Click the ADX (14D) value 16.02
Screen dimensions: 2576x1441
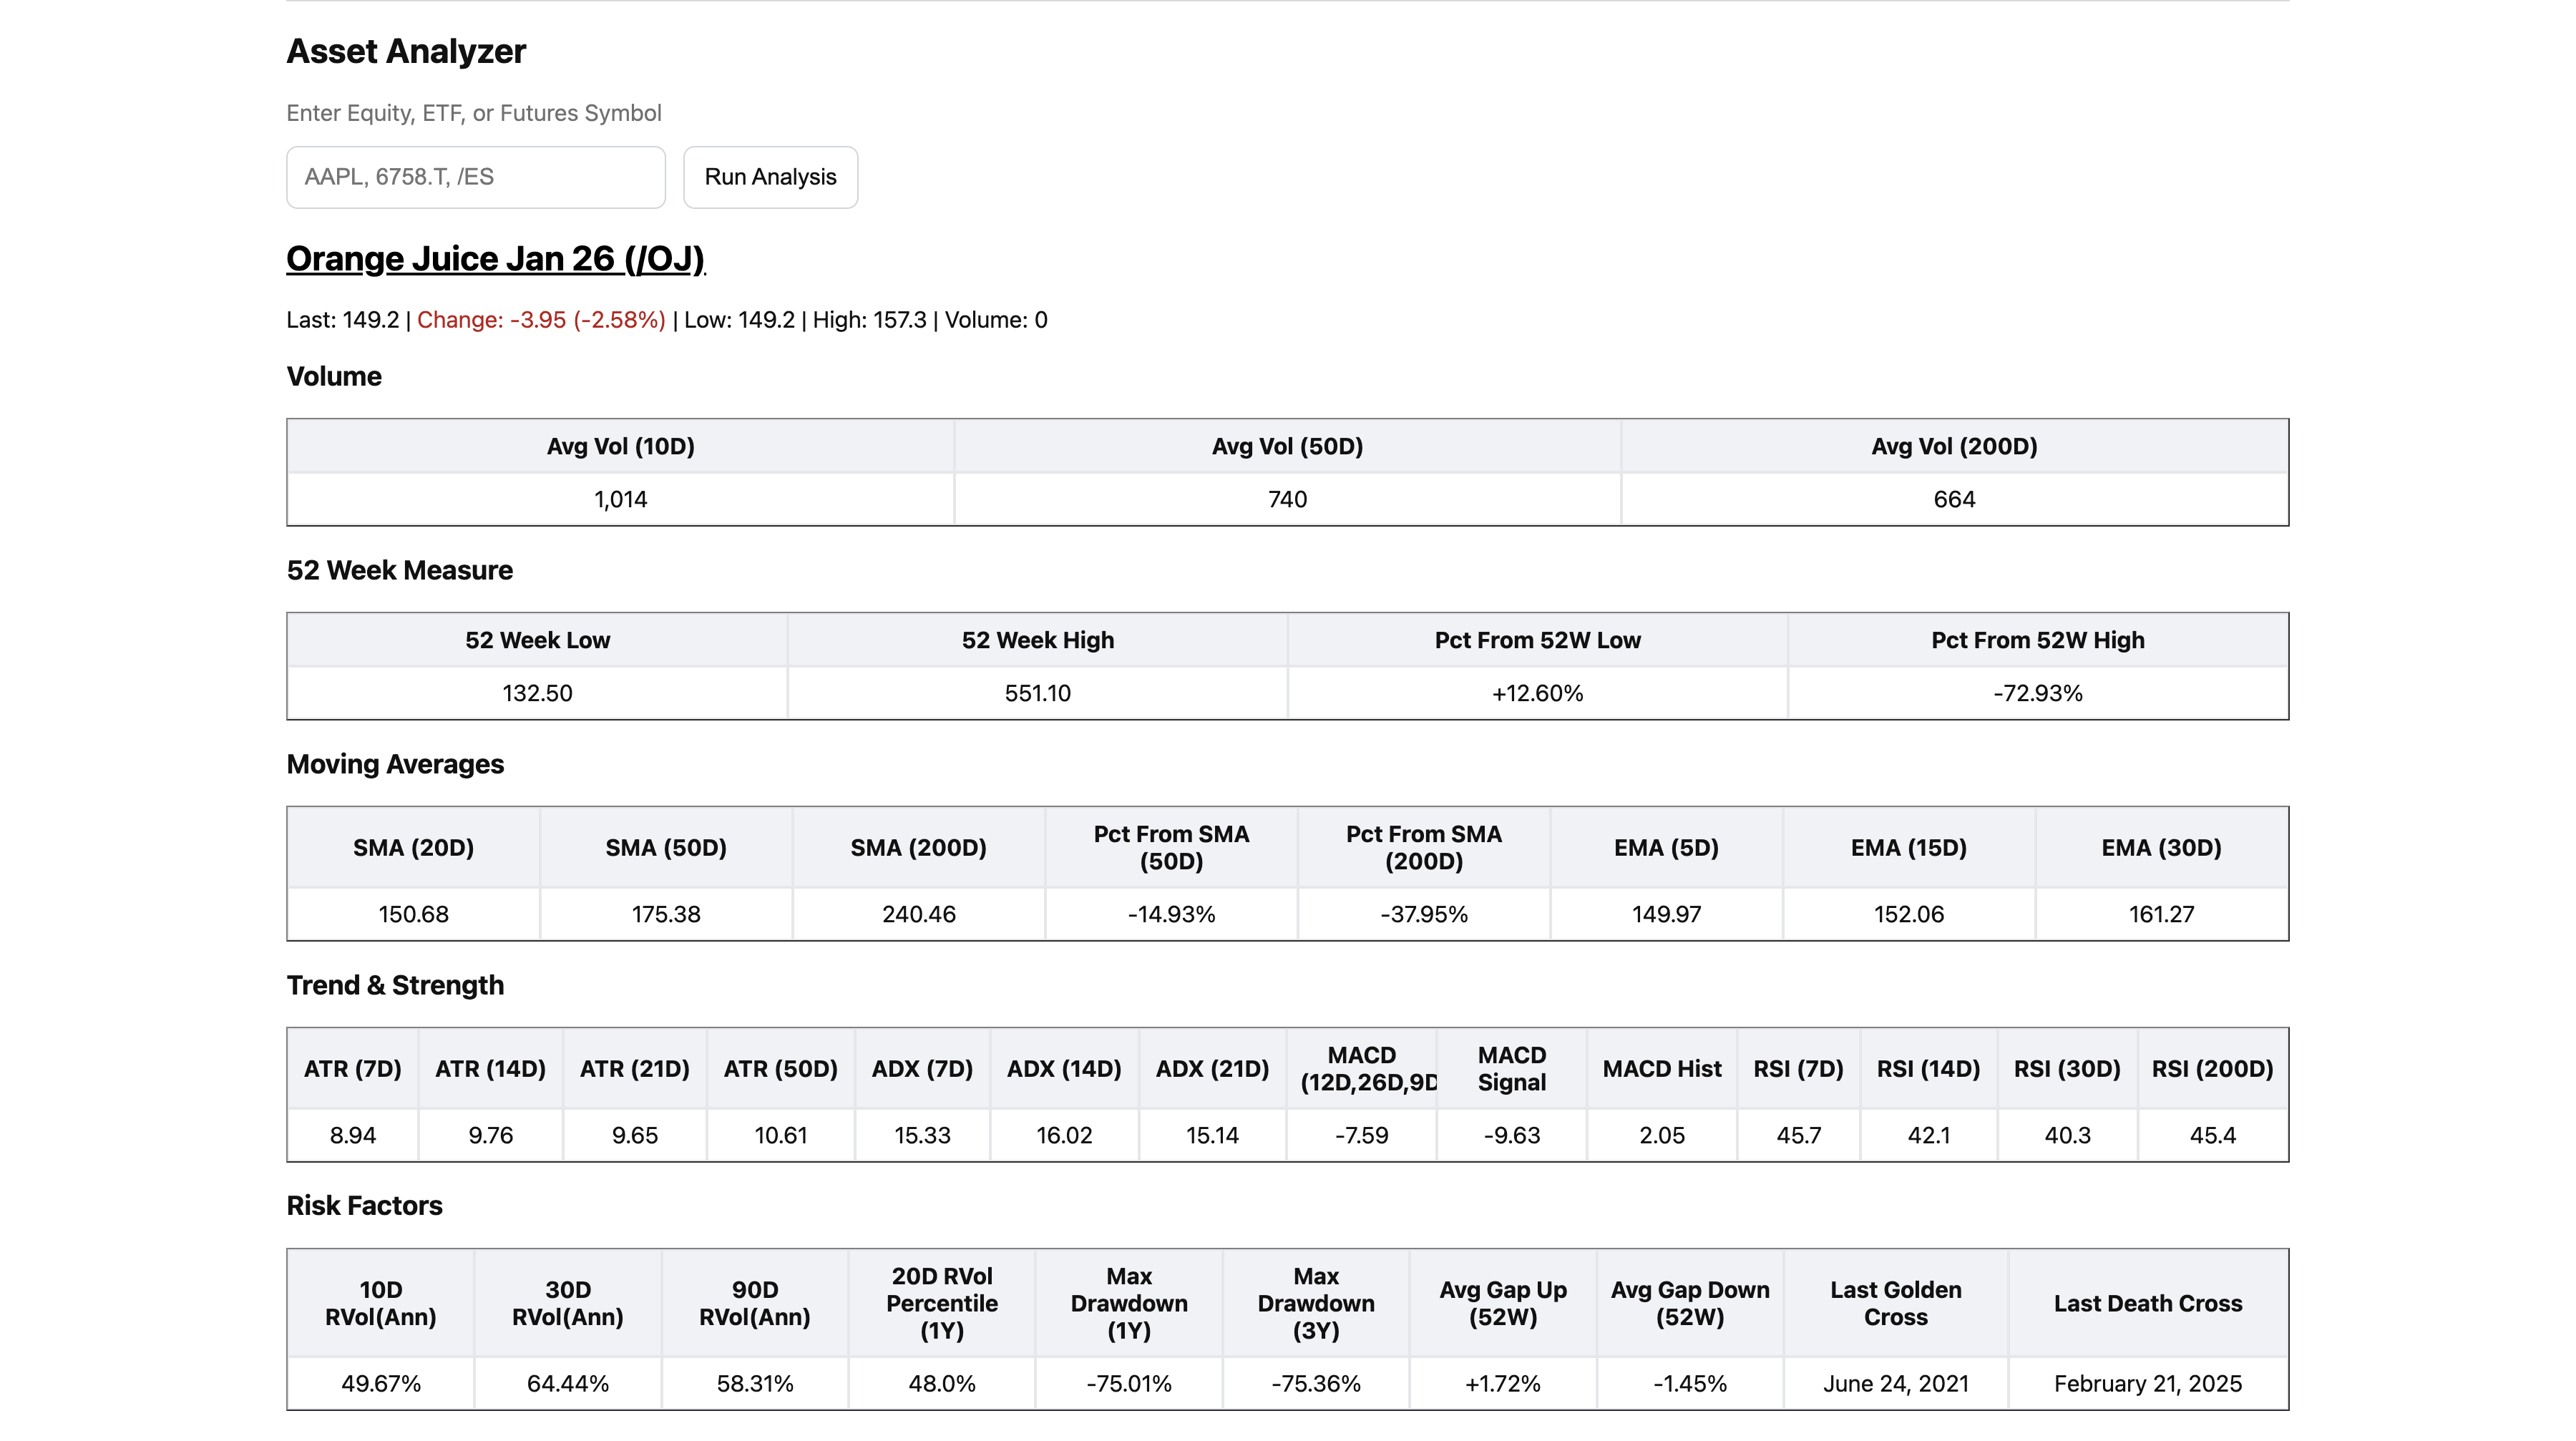click(1063, 1135)
